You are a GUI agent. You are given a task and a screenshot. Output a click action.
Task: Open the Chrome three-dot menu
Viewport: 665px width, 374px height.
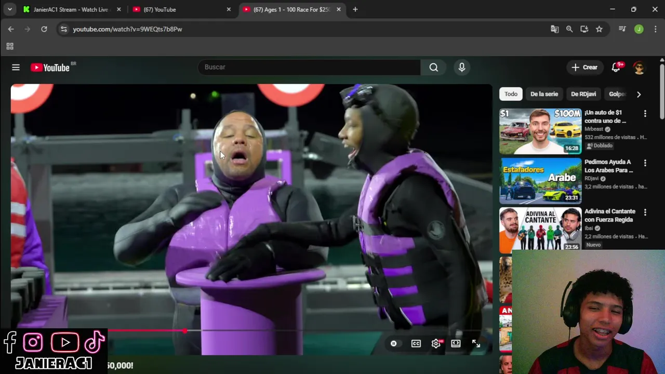tap(655, 29)
